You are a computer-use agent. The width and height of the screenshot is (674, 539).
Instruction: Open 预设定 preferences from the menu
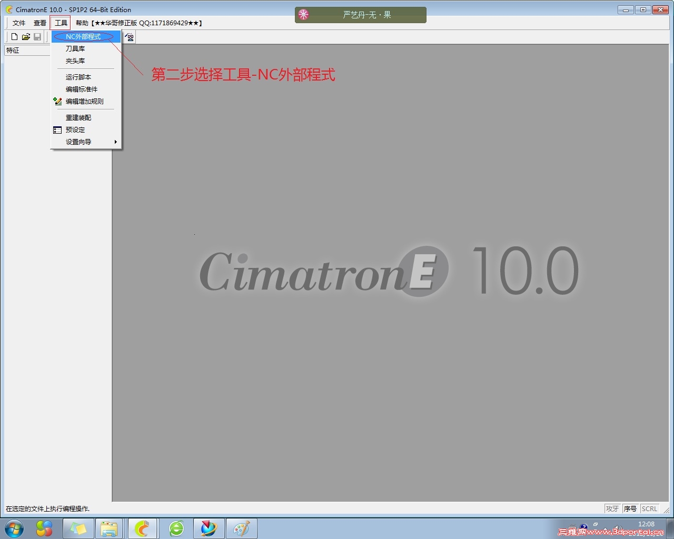(86, 130)
